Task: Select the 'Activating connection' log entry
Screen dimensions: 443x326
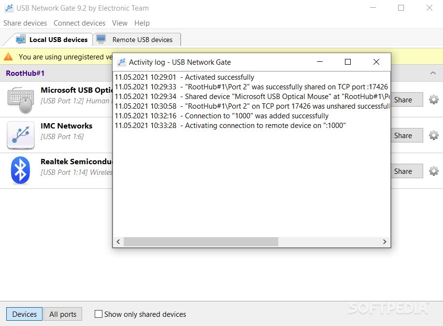Action: click(230, 125)
